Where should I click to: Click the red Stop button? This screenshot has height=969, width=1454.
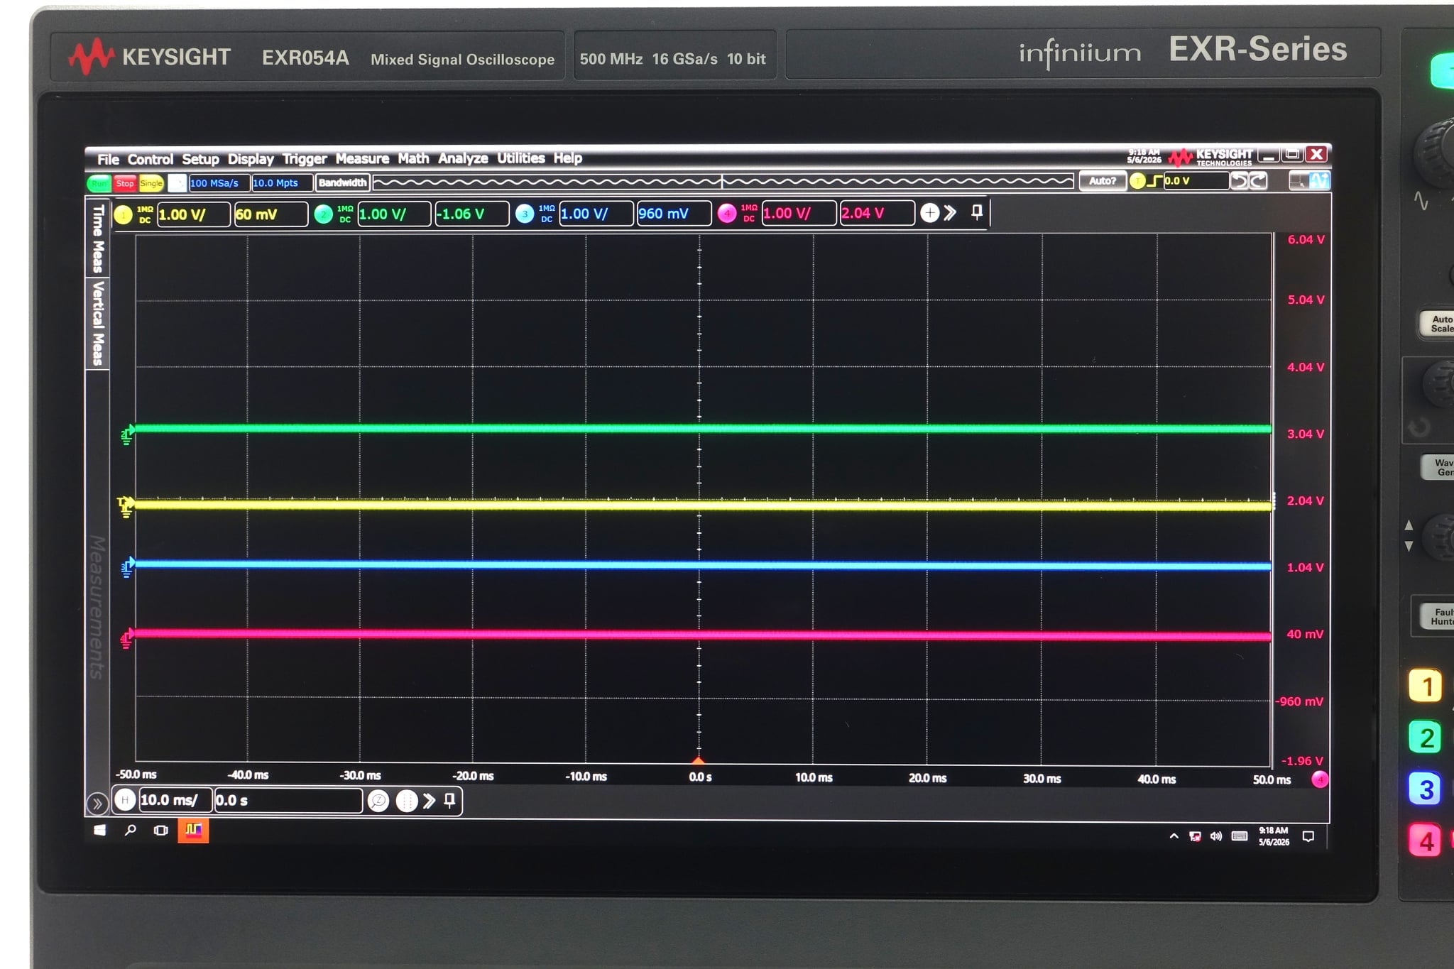(125, 183)
